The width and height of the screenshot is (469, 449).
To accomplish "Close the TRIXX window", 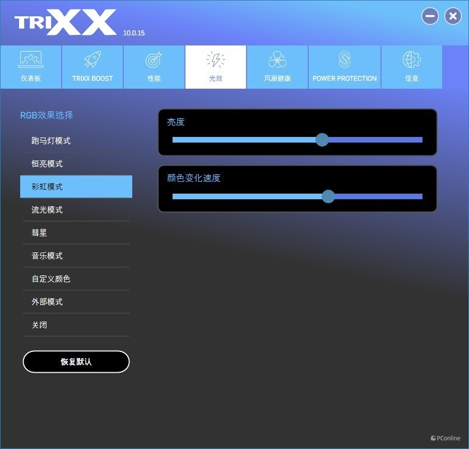I will coord(453,16).
